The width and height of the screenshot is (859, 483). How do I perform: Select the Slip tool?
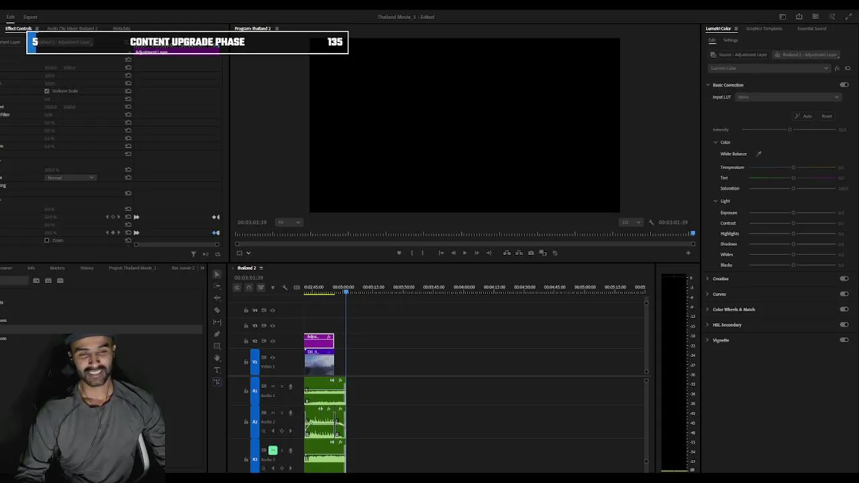click(x=217, y=322)
